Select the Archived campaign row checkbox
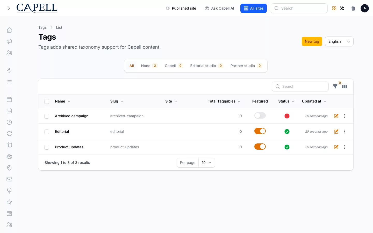Image resolution: width=373 pixels, height=233 pixels. (47, 116)
